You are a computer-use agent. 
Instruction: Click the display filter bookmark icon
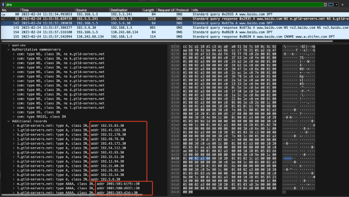tap(3, 5)
